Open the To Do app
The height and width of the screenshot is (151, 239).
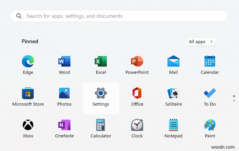tap(210, 93)
